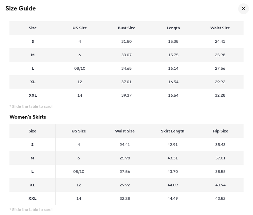Select bust size value 37.01
253x215 pixels.
(126, 82)
